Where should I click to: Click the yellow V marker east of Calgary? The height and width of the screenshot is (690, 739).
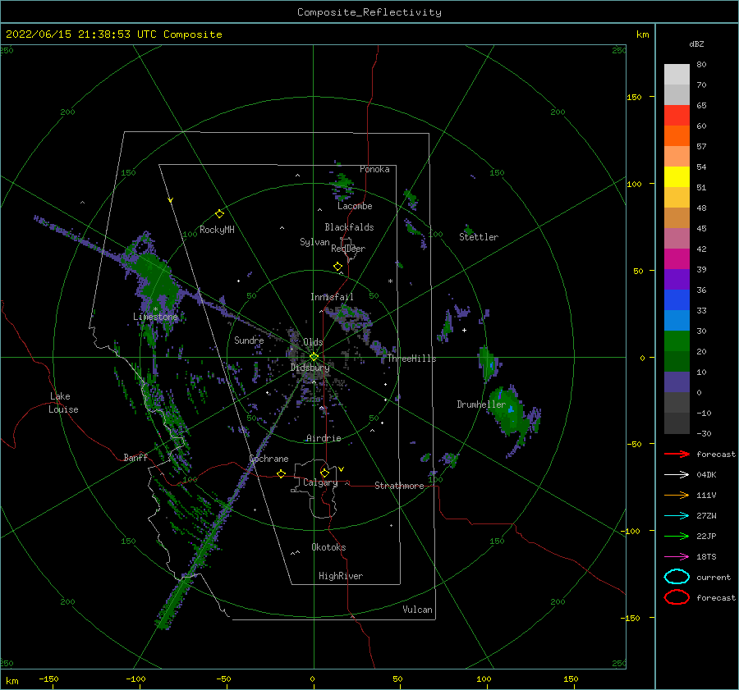342,469
